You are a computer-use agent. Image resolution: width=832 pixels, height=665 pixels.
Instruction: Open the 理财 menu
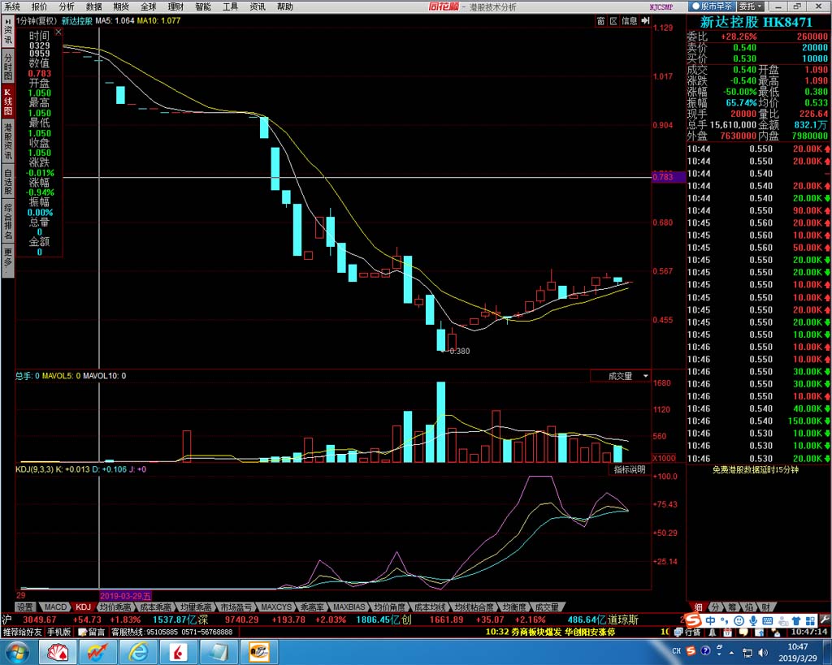click(175, 6)
